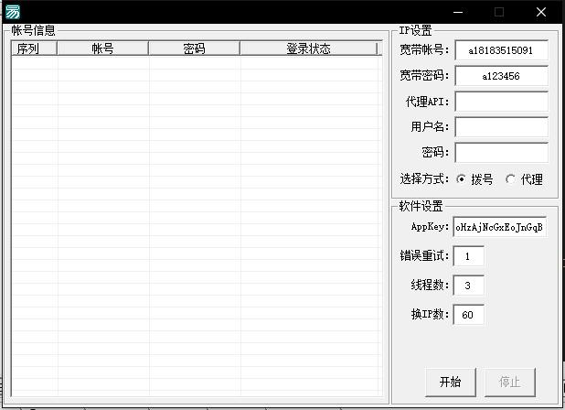
Task: Focus the 换IP数 input box
Action: 468,315
